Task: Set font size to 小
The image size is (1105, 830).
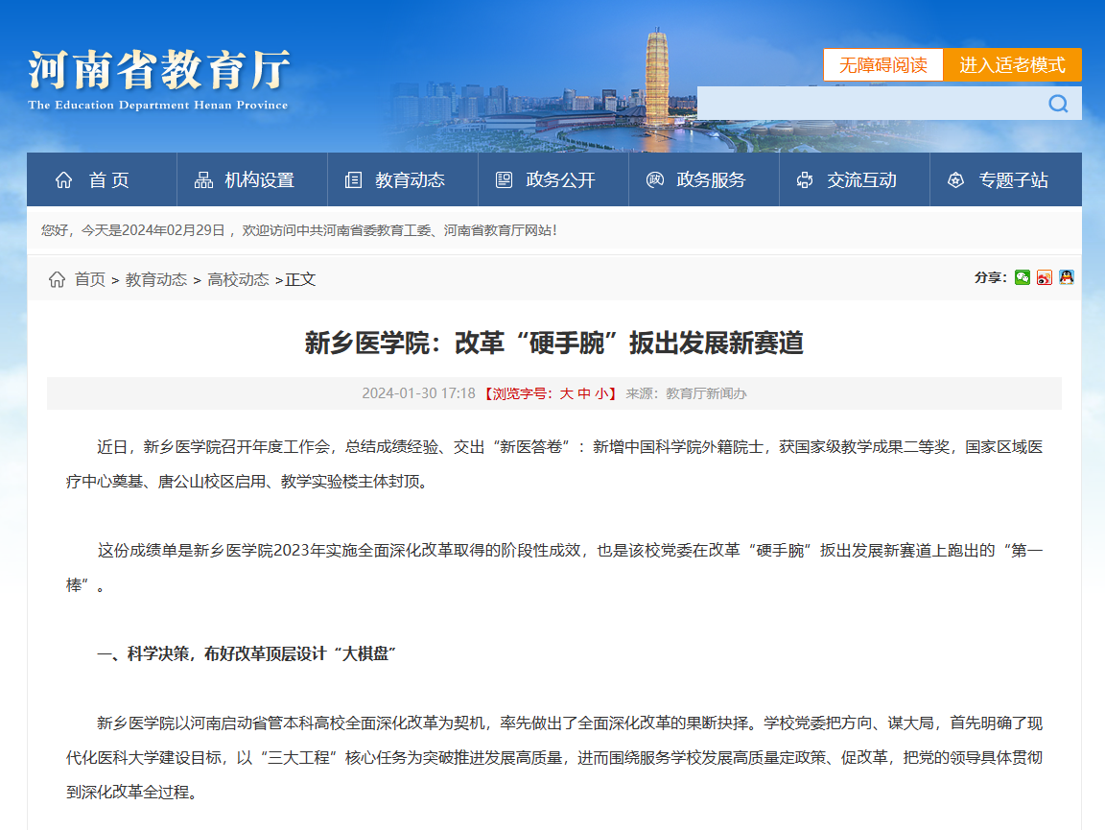Action: (x=600, y=393)
